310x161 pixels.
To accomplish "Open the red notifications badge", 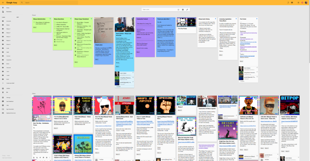I will click(302, 2).
